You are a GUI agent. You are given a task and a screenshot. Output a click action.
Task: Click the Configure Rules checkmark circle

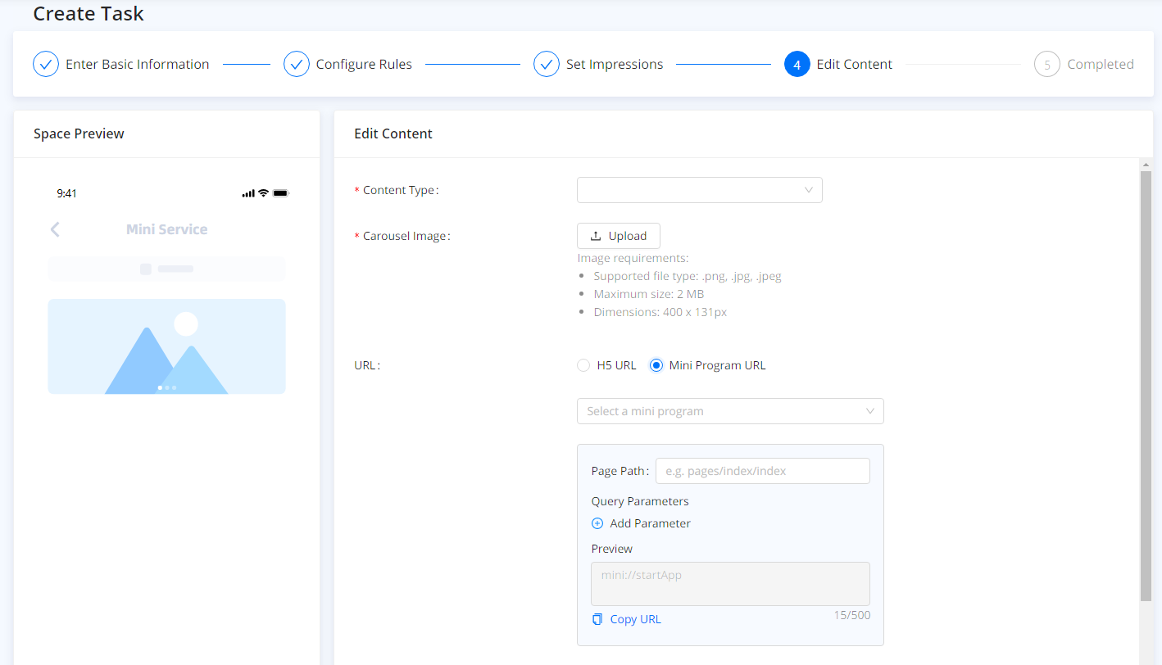(x=296, y=64)
